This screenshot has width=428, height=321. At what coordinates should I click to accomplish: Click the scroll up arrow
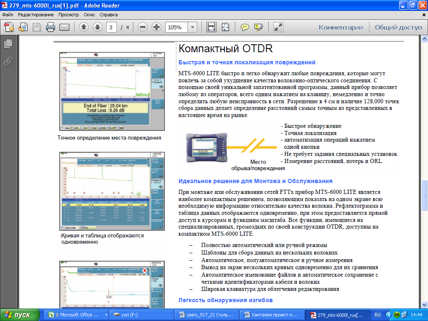[425, 39]
